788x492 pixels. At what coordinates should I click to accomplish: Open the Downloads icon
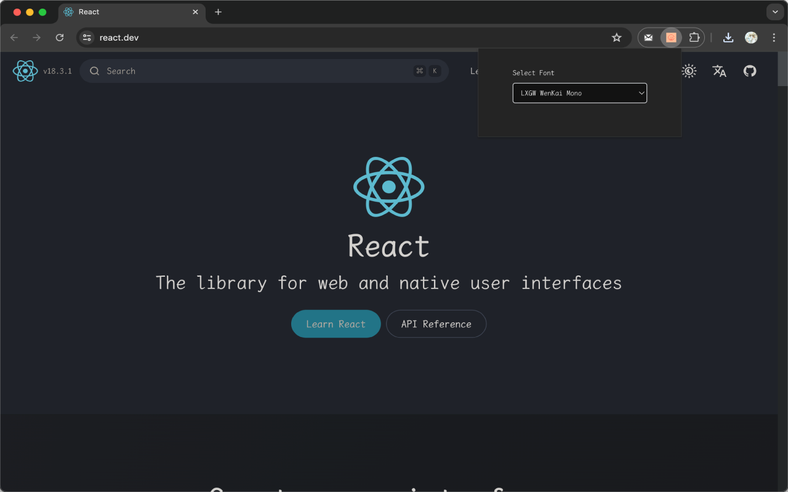[x=728, y=38]
